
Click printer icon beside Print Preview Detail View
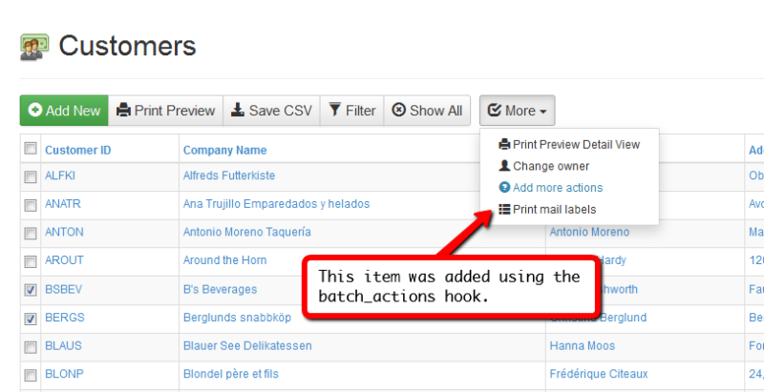pyautogui.click(x=504, y=144)
